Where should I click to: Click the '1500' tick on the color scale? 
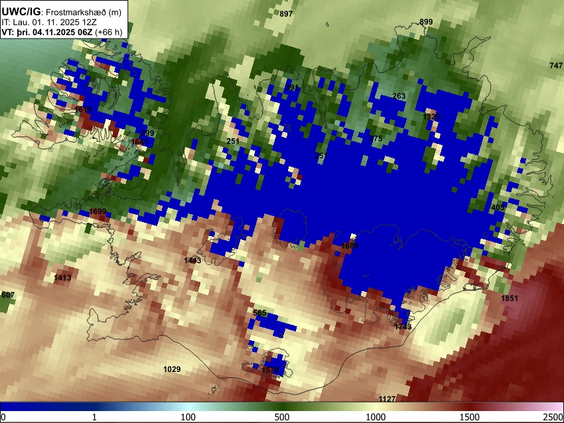point(469,417)
